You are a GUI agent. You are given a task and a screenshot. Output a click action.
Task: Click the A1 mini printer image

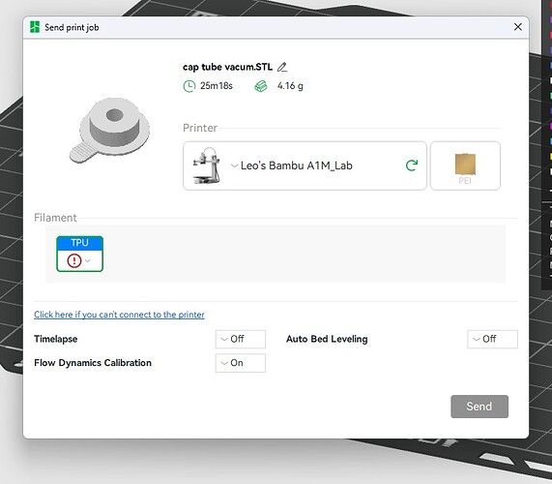coord(207,166)
